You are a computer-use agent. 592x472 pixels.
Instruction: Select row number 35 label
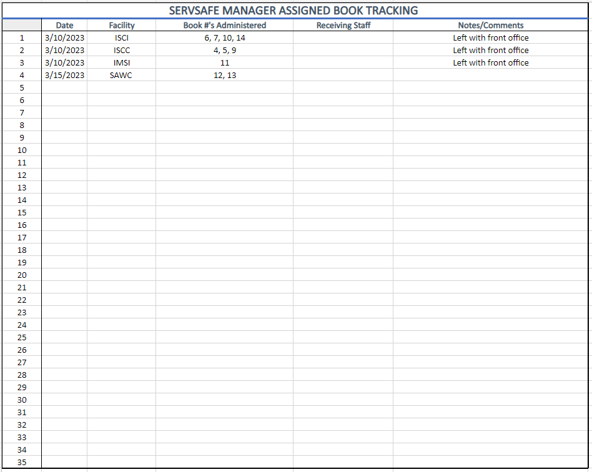pyautogui.click(x=22, y=463)
